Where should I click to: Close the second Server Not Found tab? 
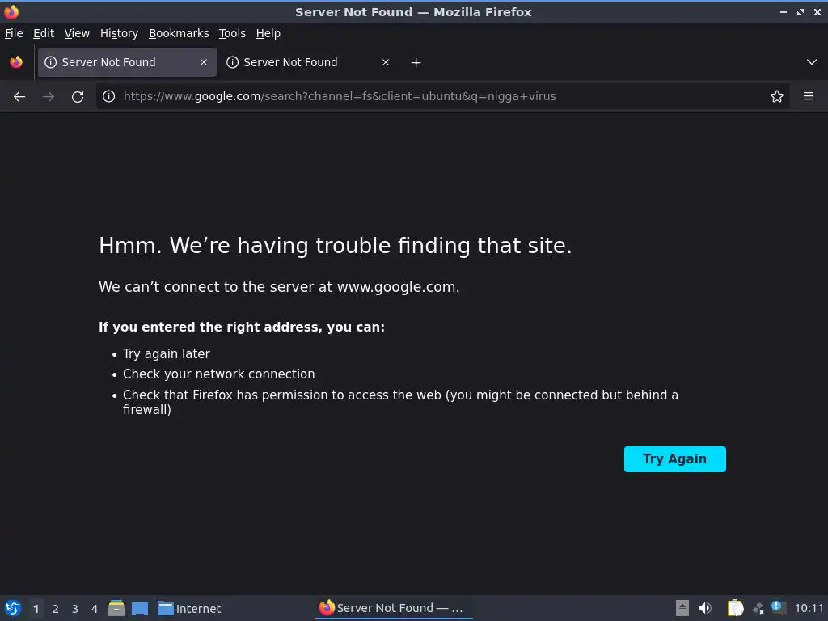click(386, 62)
